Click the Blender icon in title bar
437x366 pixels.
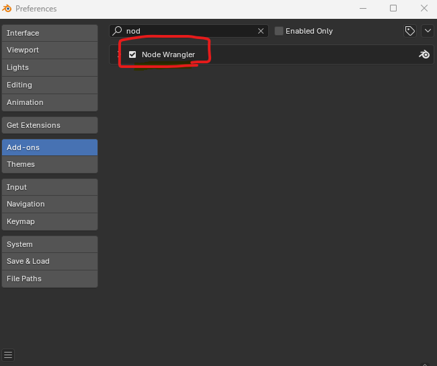(7, 9)
